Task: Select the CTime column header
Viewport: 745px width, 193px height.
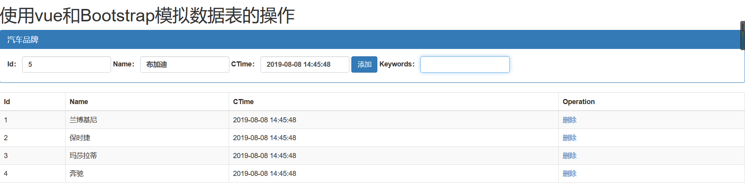Action: 243,102
